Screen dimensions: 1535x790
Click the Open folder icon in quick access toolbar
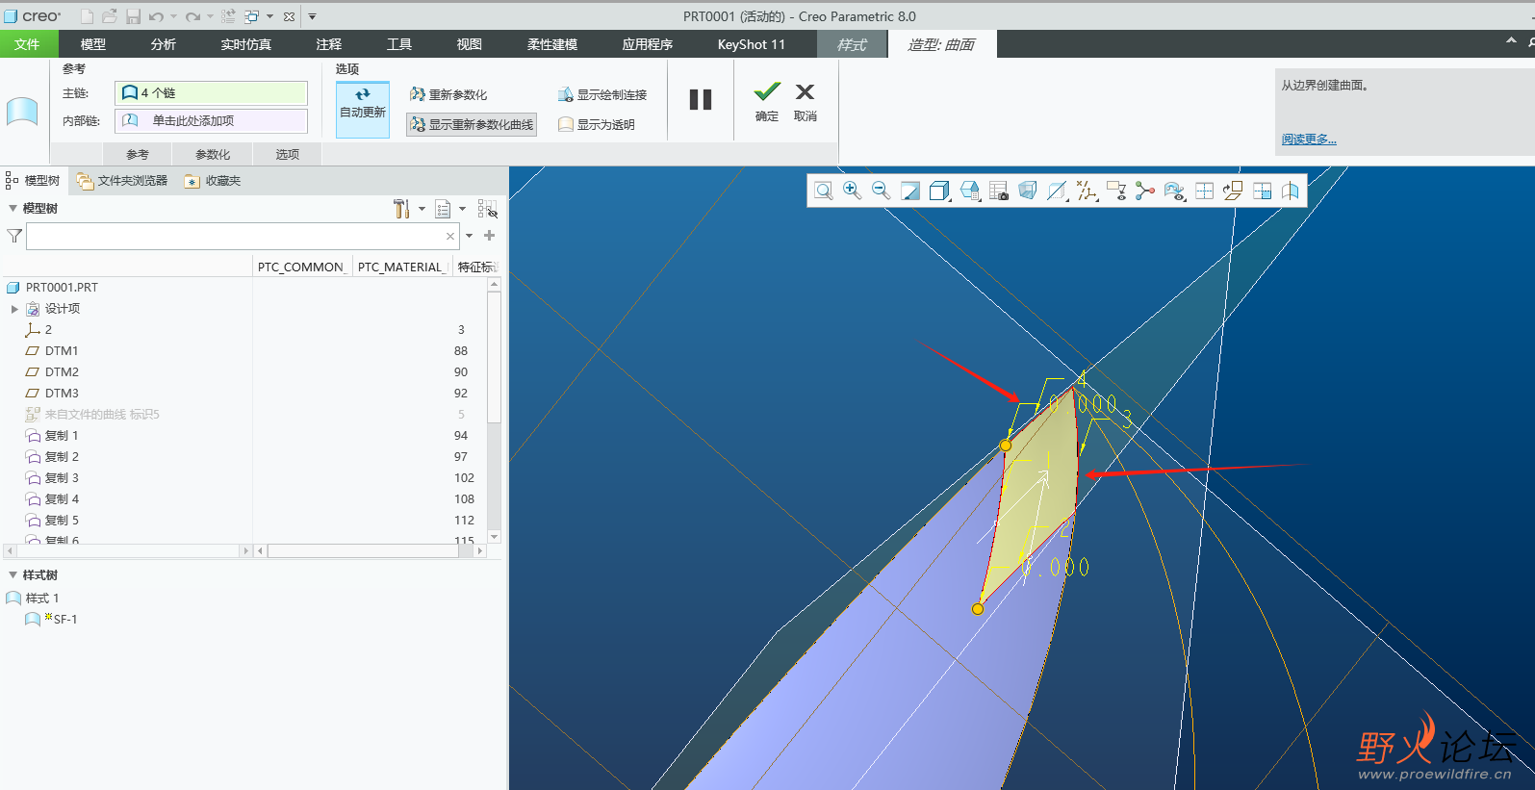pyautogui.click(x=110, y=16)
